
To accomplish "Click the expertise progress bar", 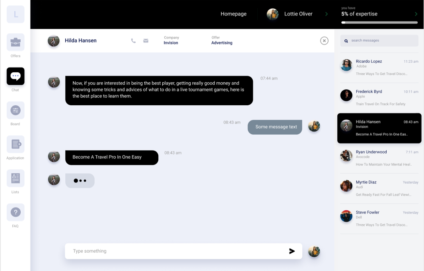I will (379, 23).
